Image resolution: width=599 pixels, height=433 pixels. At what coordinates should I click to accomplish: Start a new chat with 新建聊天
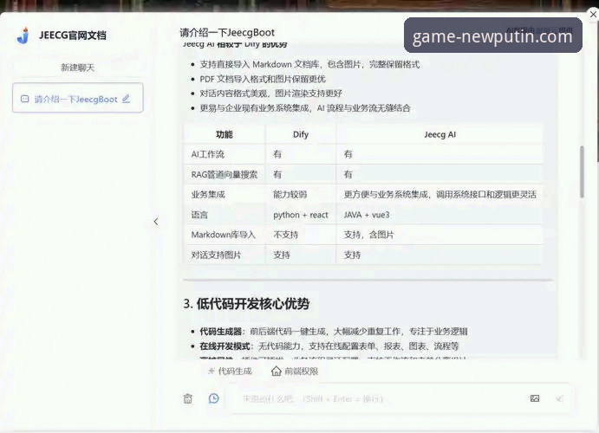click(77, 68)
